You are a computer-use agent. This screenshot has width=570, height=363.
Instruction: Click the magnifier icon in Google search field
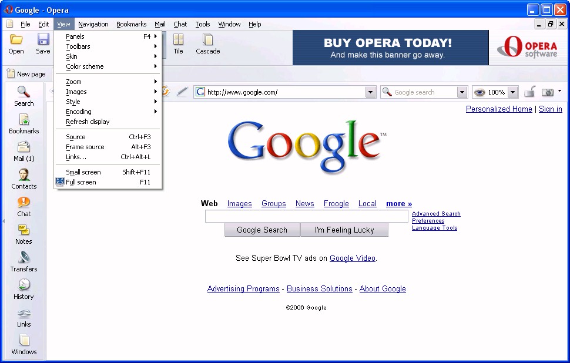point(387,92)
